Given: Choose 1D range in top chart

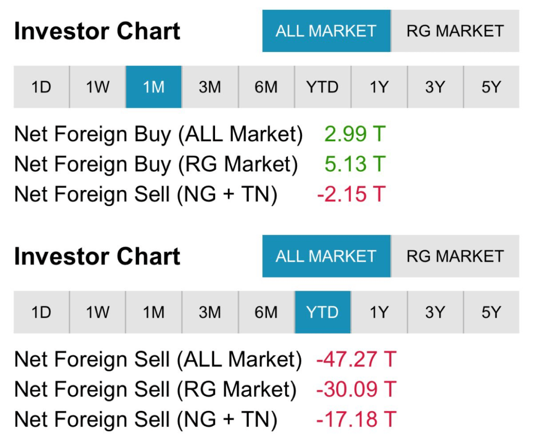Looking at the screenshot, I should tap(41, 87).
